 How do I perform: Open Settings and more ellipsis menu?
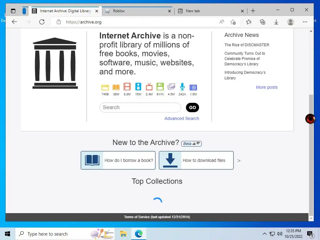tap(305, 22)
